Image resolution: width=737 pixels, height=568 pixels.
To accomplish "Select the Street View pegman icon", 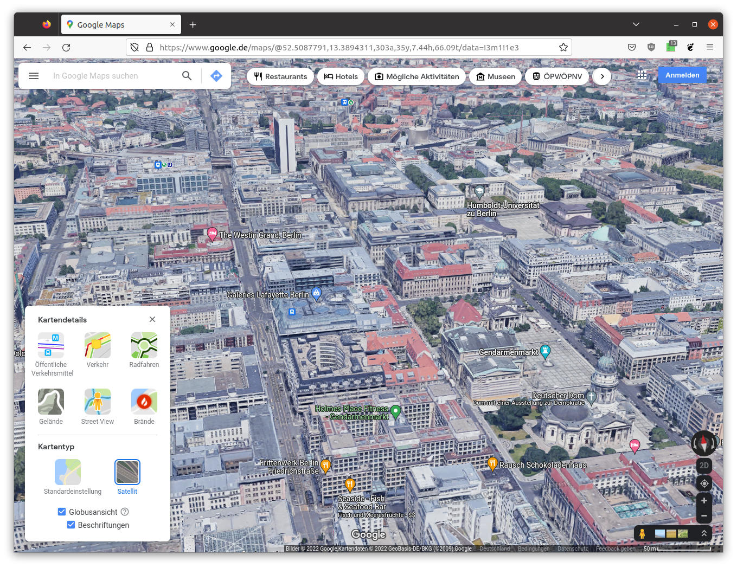I will [642, 533].
